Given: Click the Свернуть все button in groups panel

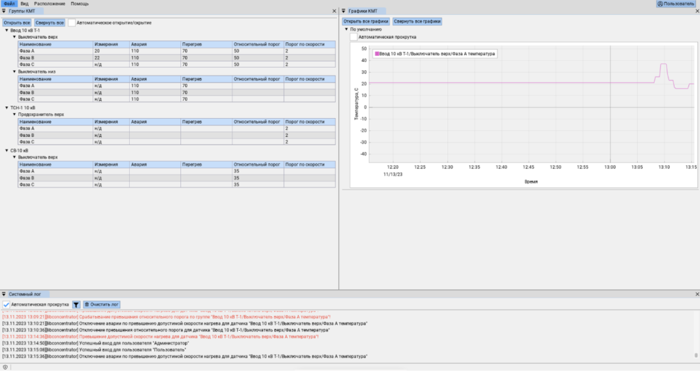Looking at the screenshot, I should tap(50, 23).
